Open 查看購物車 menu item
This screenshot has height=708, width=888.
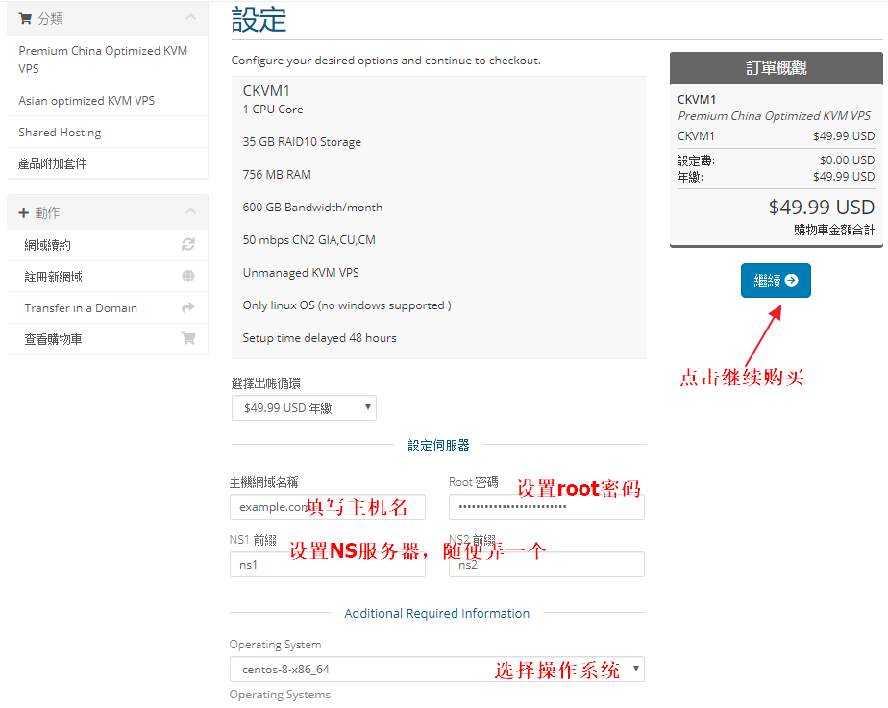[107, 339]
